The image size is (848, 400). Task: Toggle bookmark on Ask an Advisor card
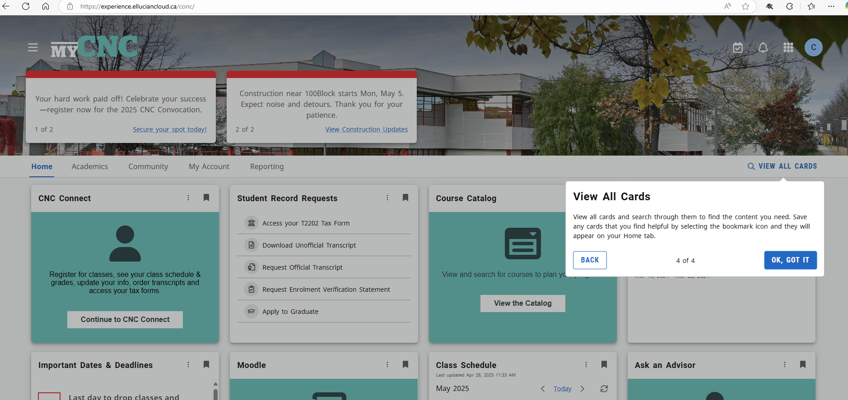[x=803, y=364]
